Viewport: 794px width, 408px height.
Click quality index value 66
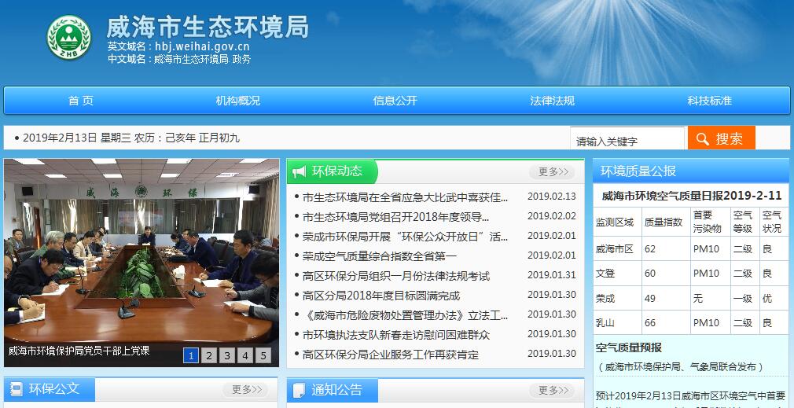click(x=650, y=323)
